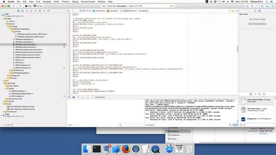Show the Code Snippet library

[x=255, y=94]
